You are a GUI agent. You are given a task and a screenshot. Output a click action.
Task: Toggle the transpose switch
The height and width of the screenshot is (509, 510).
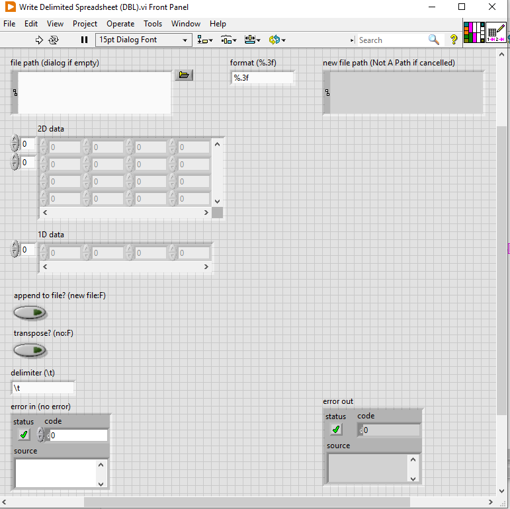pyautogui.click(x=30, y=350)
